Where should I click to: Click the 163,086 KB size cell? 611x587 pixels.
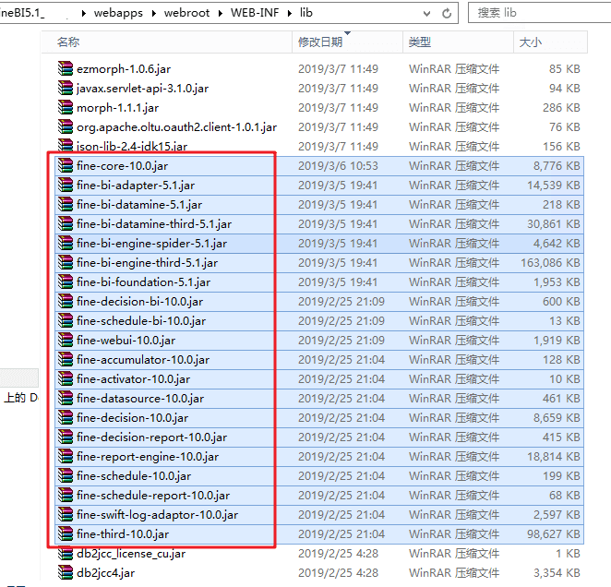pos(550,263)
